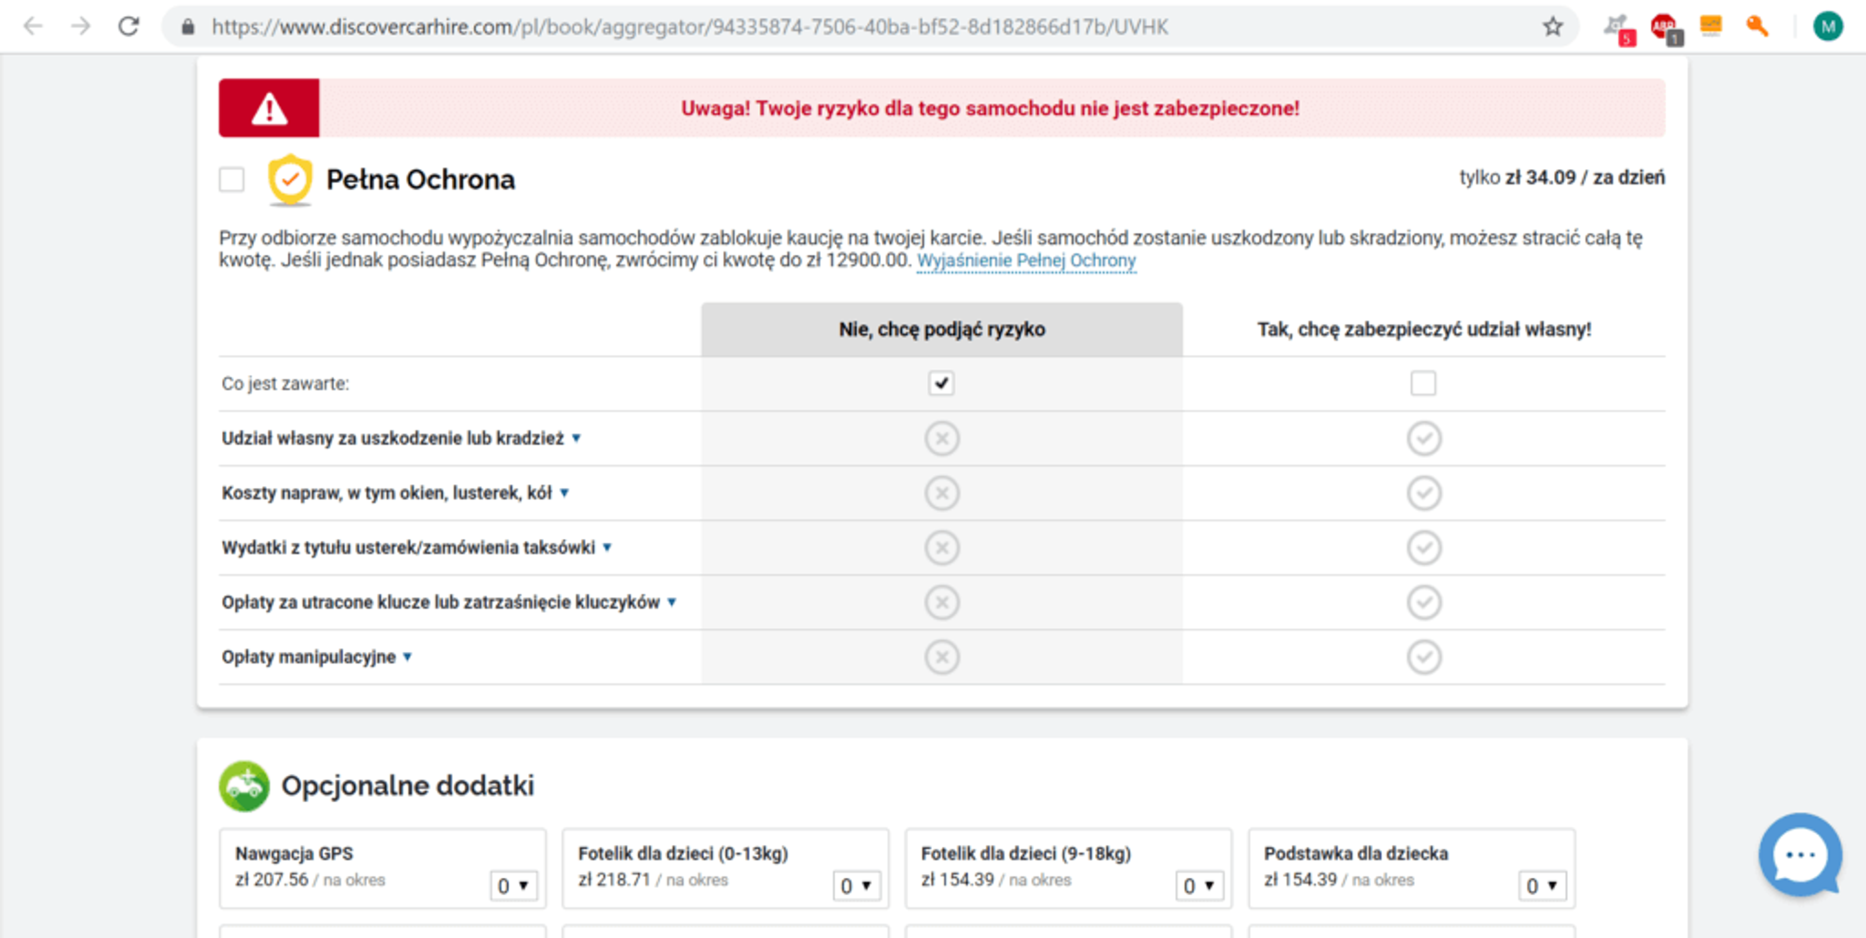
Task: Click the red warning triangle icon
Action: click(269, 109)
